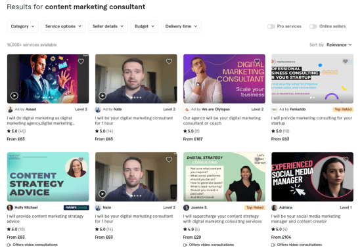Favorite Joanne S. gig heart icon
Screen dimensions: 362x248
click(257, 159)
